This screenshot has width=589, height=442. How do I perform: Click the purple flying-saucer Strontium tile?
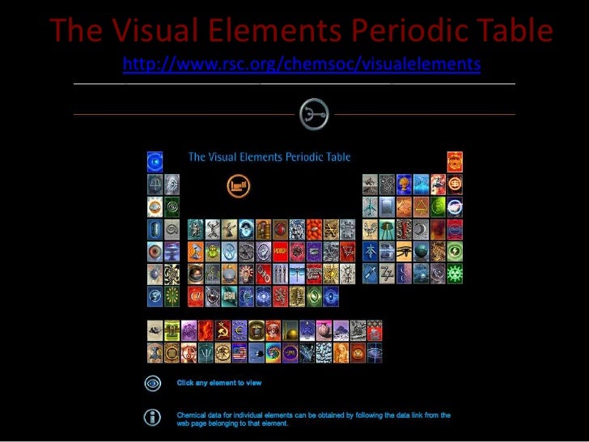point(172,252)
